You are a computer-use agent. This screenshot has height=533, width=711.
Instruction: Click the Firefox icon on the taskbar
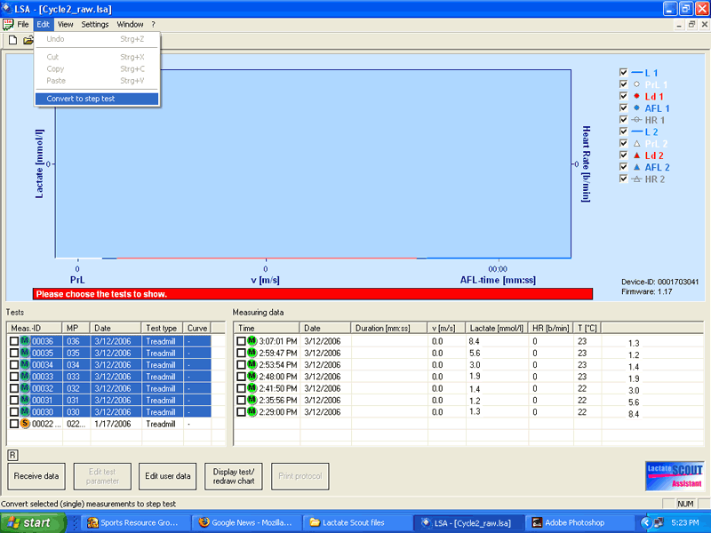[x=204, y=522]
